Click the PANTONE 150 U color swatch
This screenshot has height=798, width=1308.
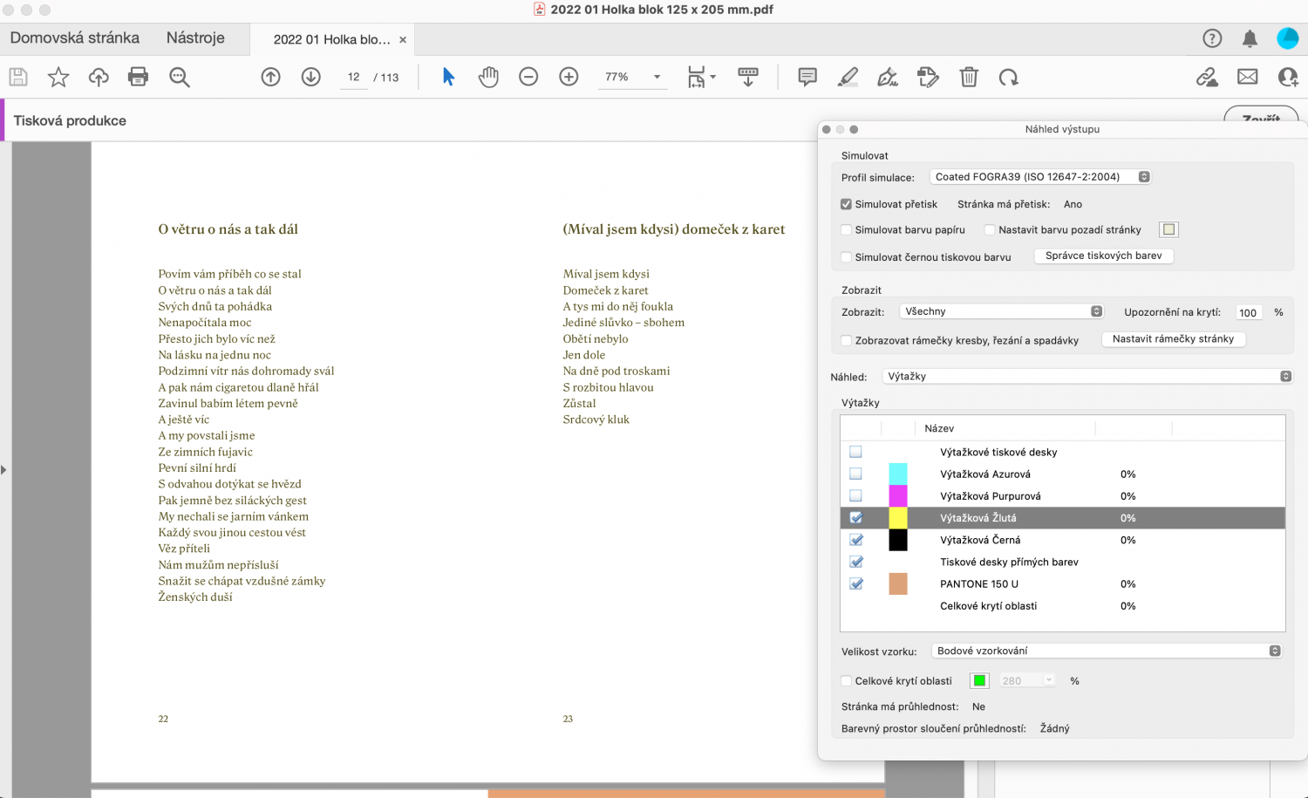[x=897, y=583]
